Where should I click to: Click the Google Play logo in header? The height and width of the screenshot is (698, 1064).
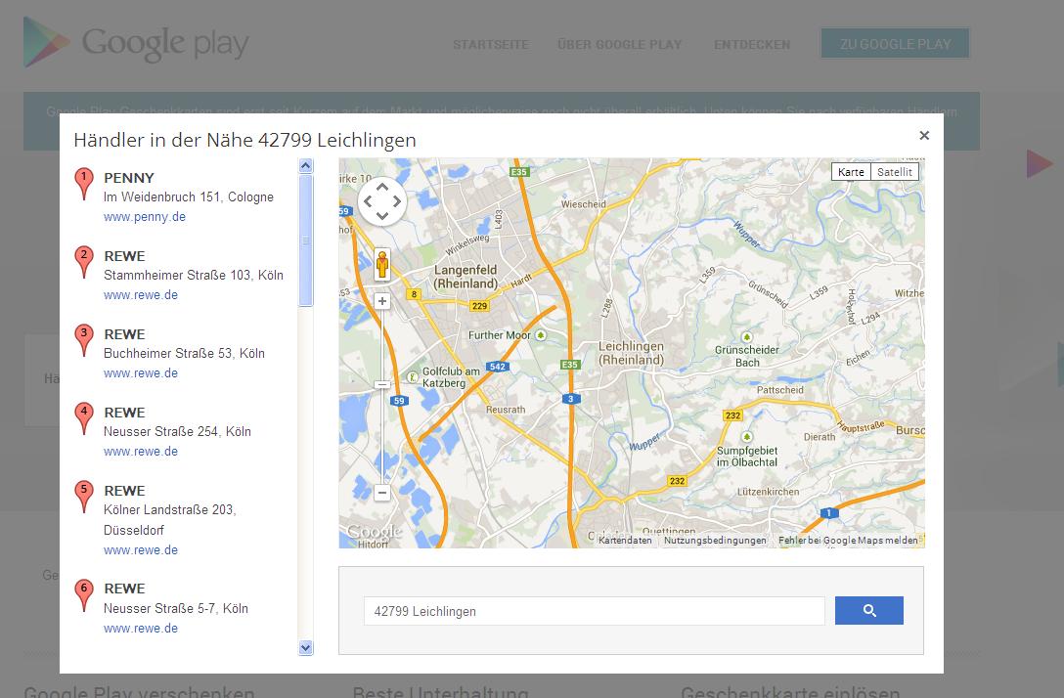[136, 42]
